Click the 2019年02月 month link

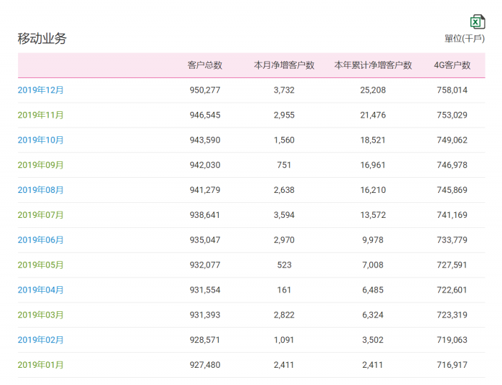tap(41, 340)
